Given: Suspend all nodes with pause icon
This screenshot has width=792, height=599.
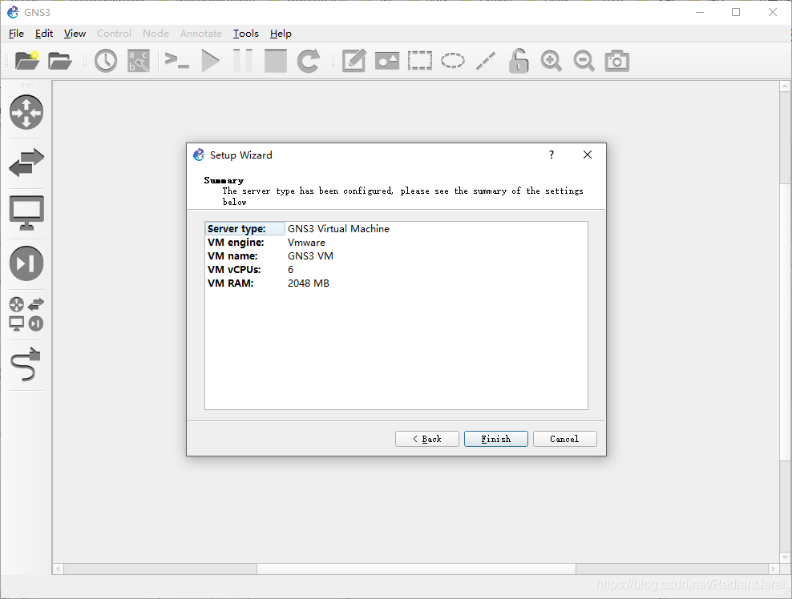Looking at the screenshot, I should [x=243, y=61].
